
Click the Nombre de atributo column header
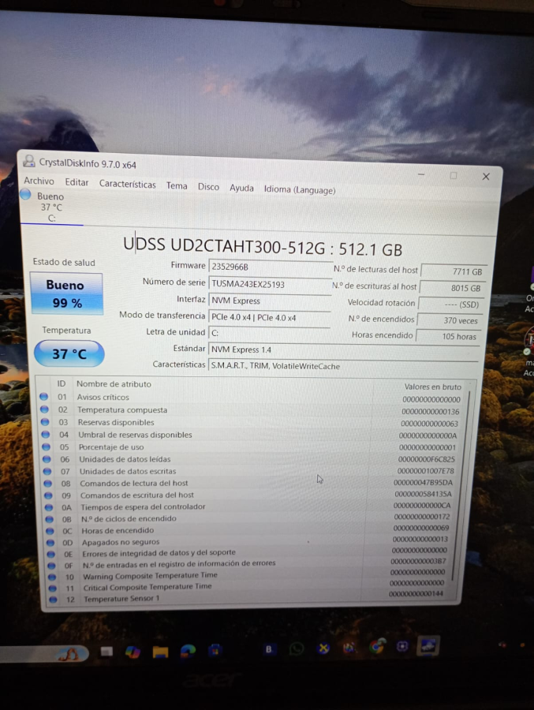(114, 384)
